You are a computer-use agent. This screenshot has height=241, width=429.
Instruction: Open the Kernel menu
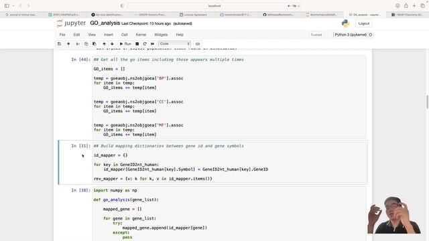(141, 35)
